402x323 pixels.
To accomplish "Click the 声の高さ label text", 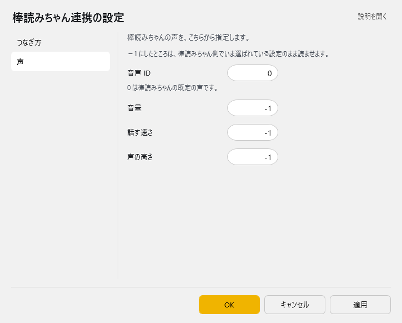I will pyautogui.click(x=140, y=157).
